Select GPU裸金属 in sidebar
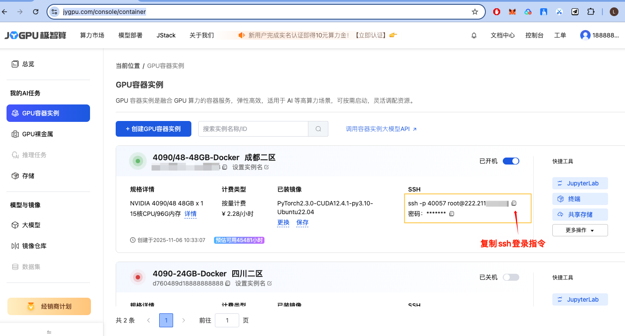Image resolution: width=625 pixels, height=336 pixels. tap(37, 134)
